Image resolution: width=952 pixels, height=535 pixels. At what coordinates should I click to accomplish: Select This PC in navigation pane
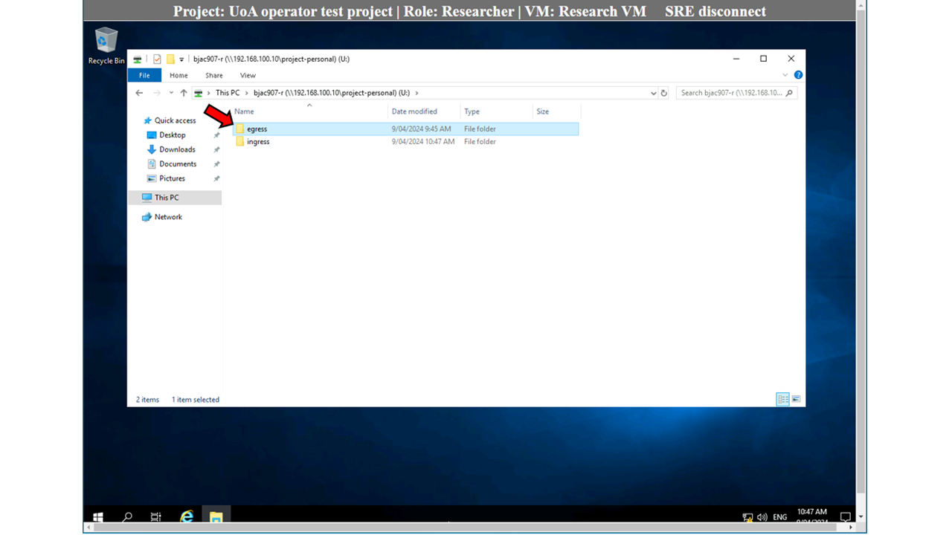point(175,198)
